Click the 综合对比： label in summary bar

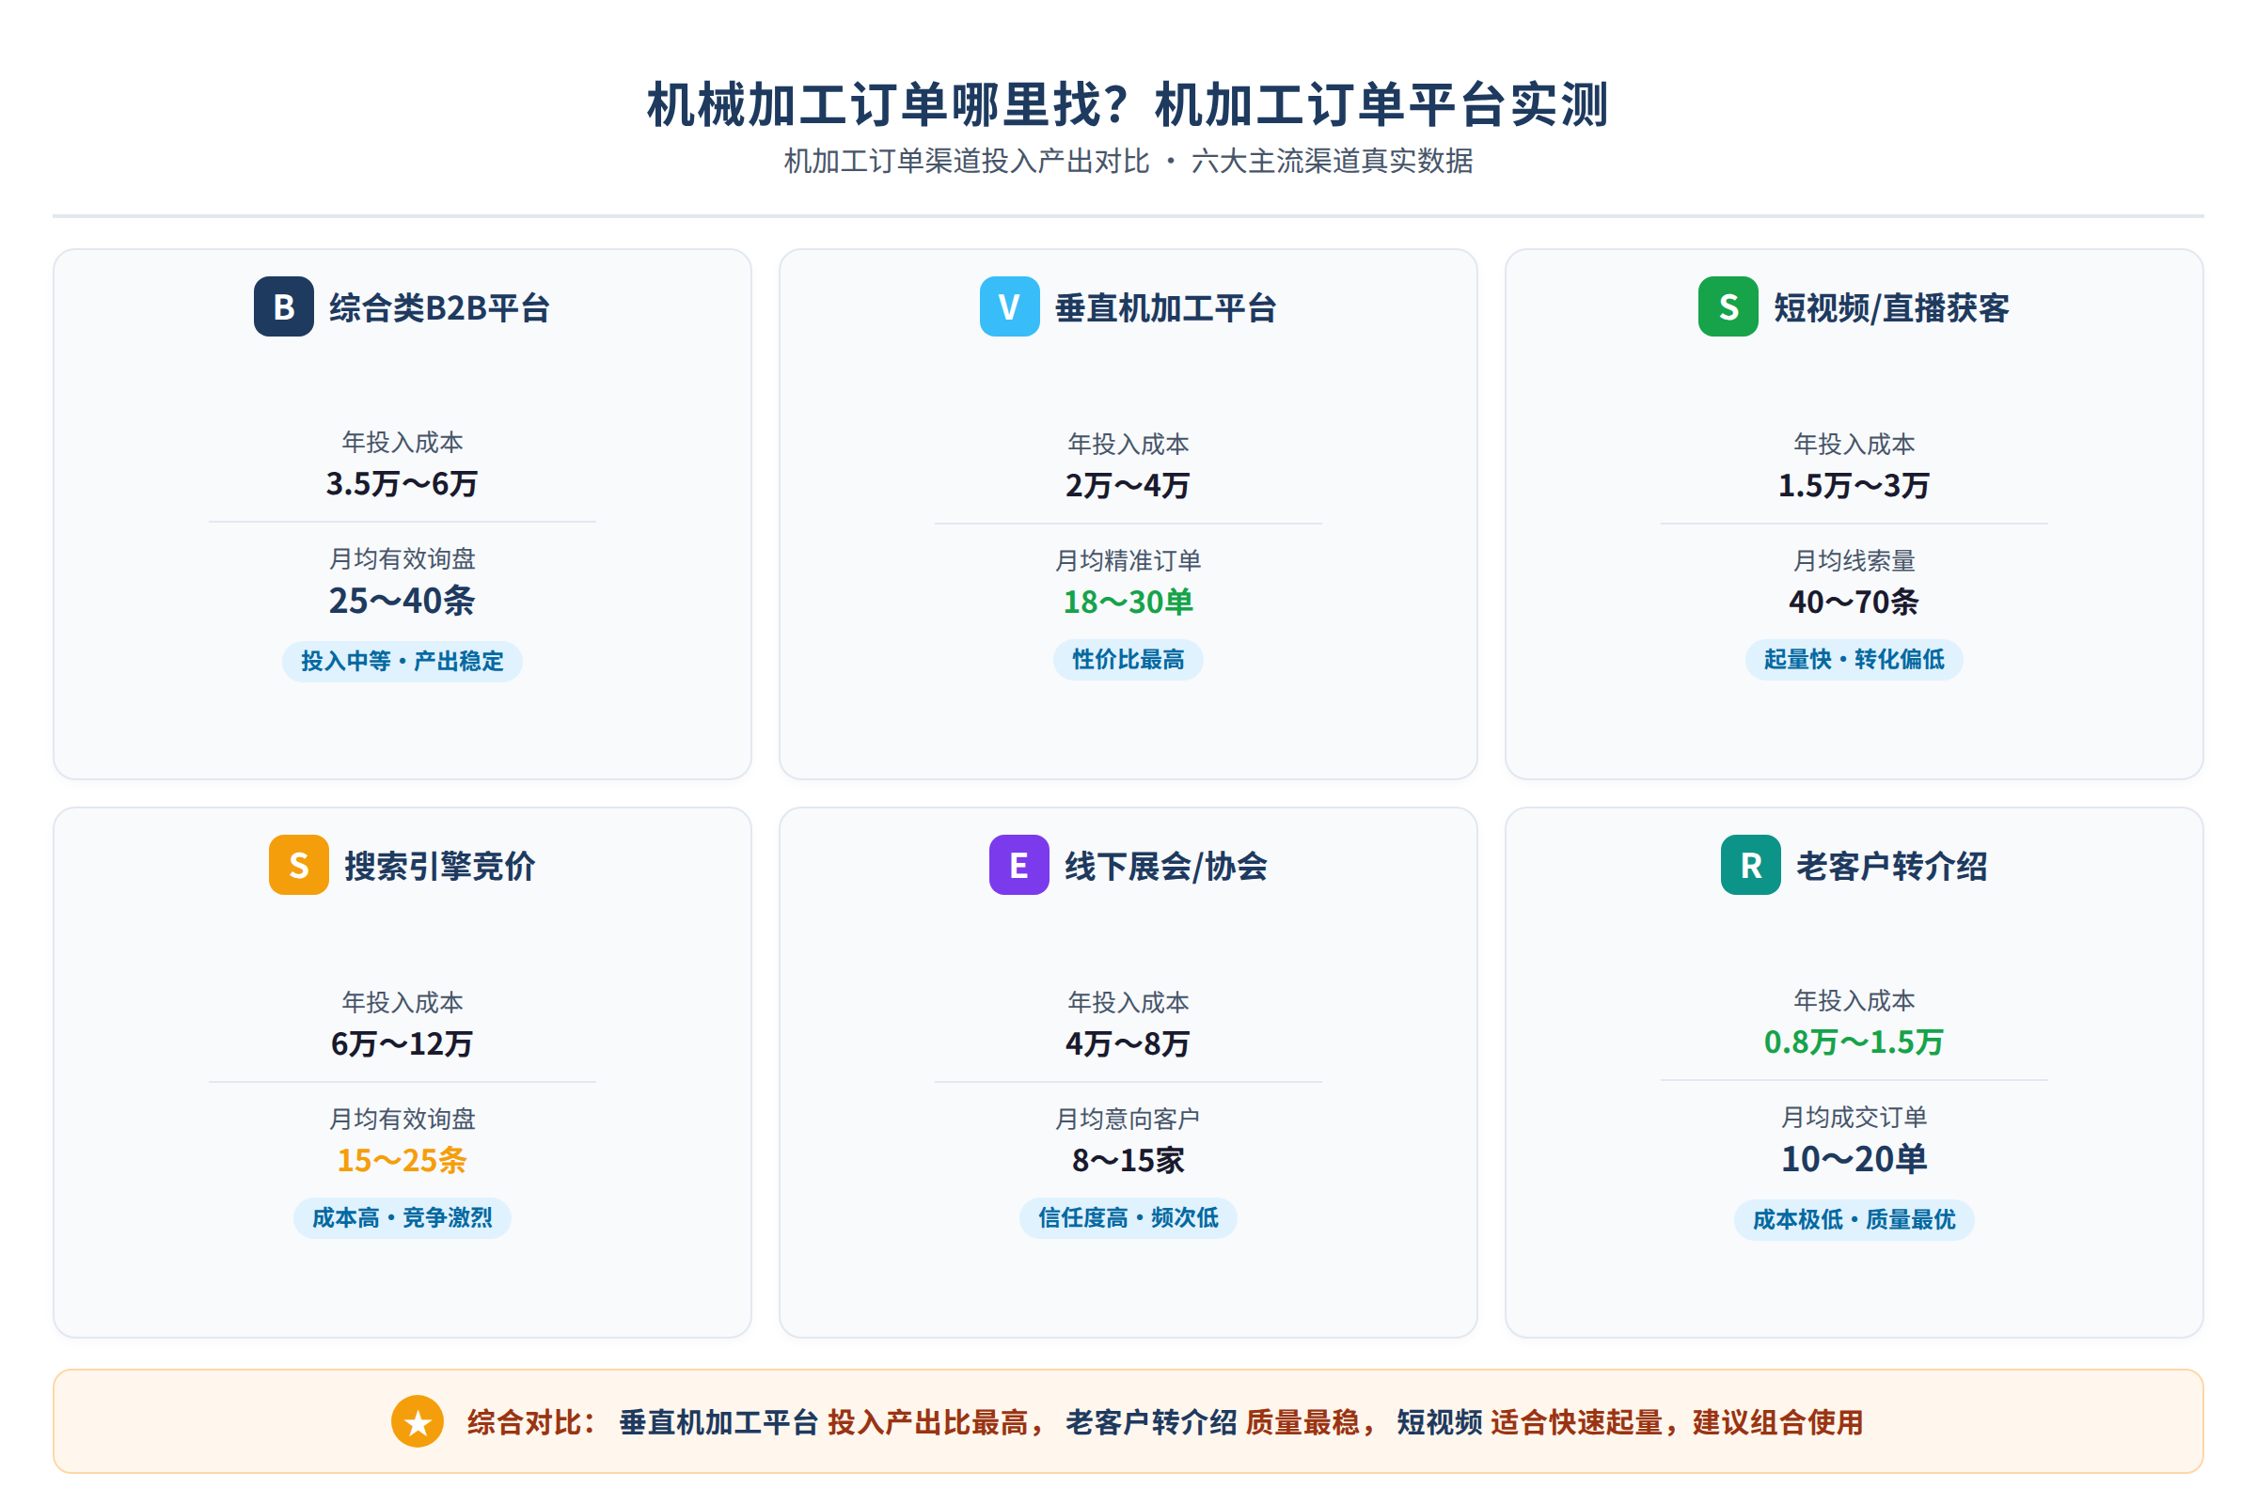(531, 1422)
